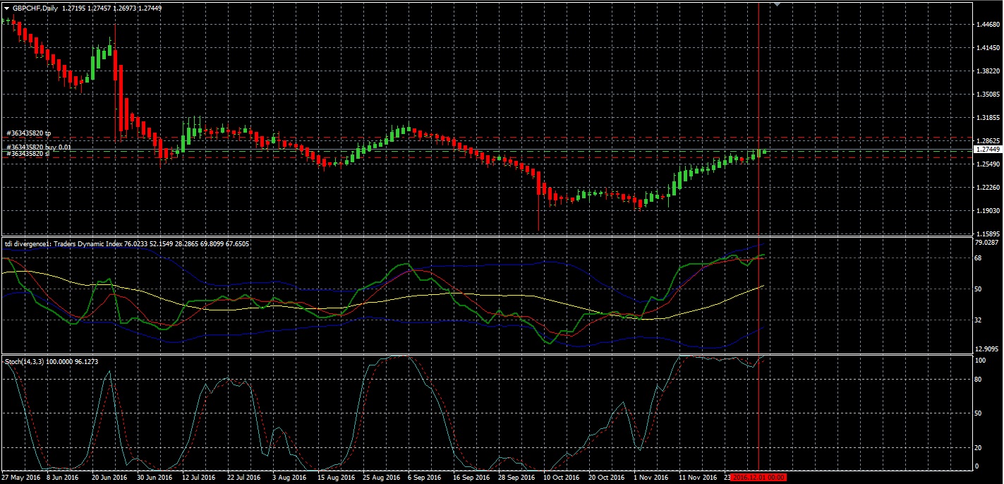
Task: Click price scale value 1.38220
Action: [988, 71]
